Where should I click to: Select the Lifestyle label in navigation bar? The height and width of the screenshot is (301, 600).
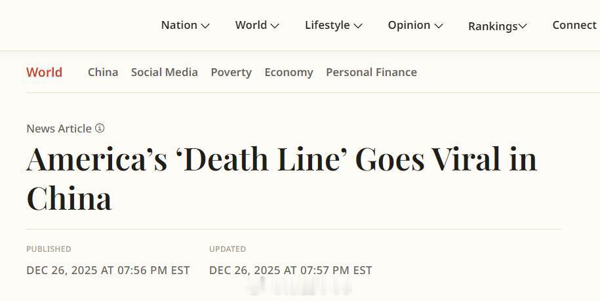[x=327, y=25]
